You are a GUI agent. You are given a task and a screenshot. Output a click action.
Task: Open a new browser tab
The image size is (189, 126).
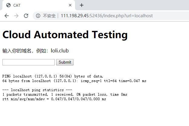(x=81, y=5)
